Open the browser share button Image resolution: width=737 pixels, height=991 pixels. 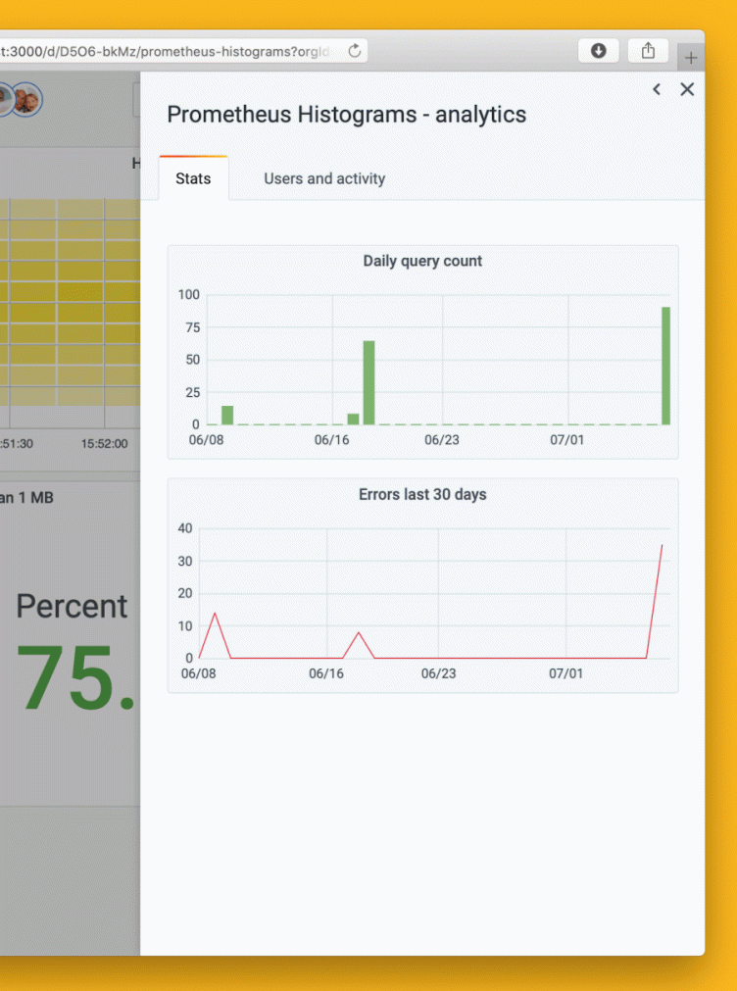point(648,51)
